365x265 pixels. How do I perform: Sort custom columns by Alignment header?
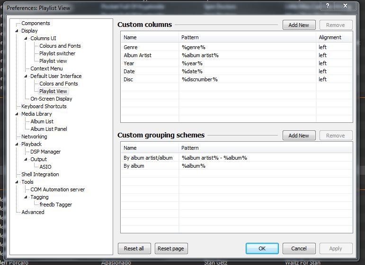click(x=334, y=37)
